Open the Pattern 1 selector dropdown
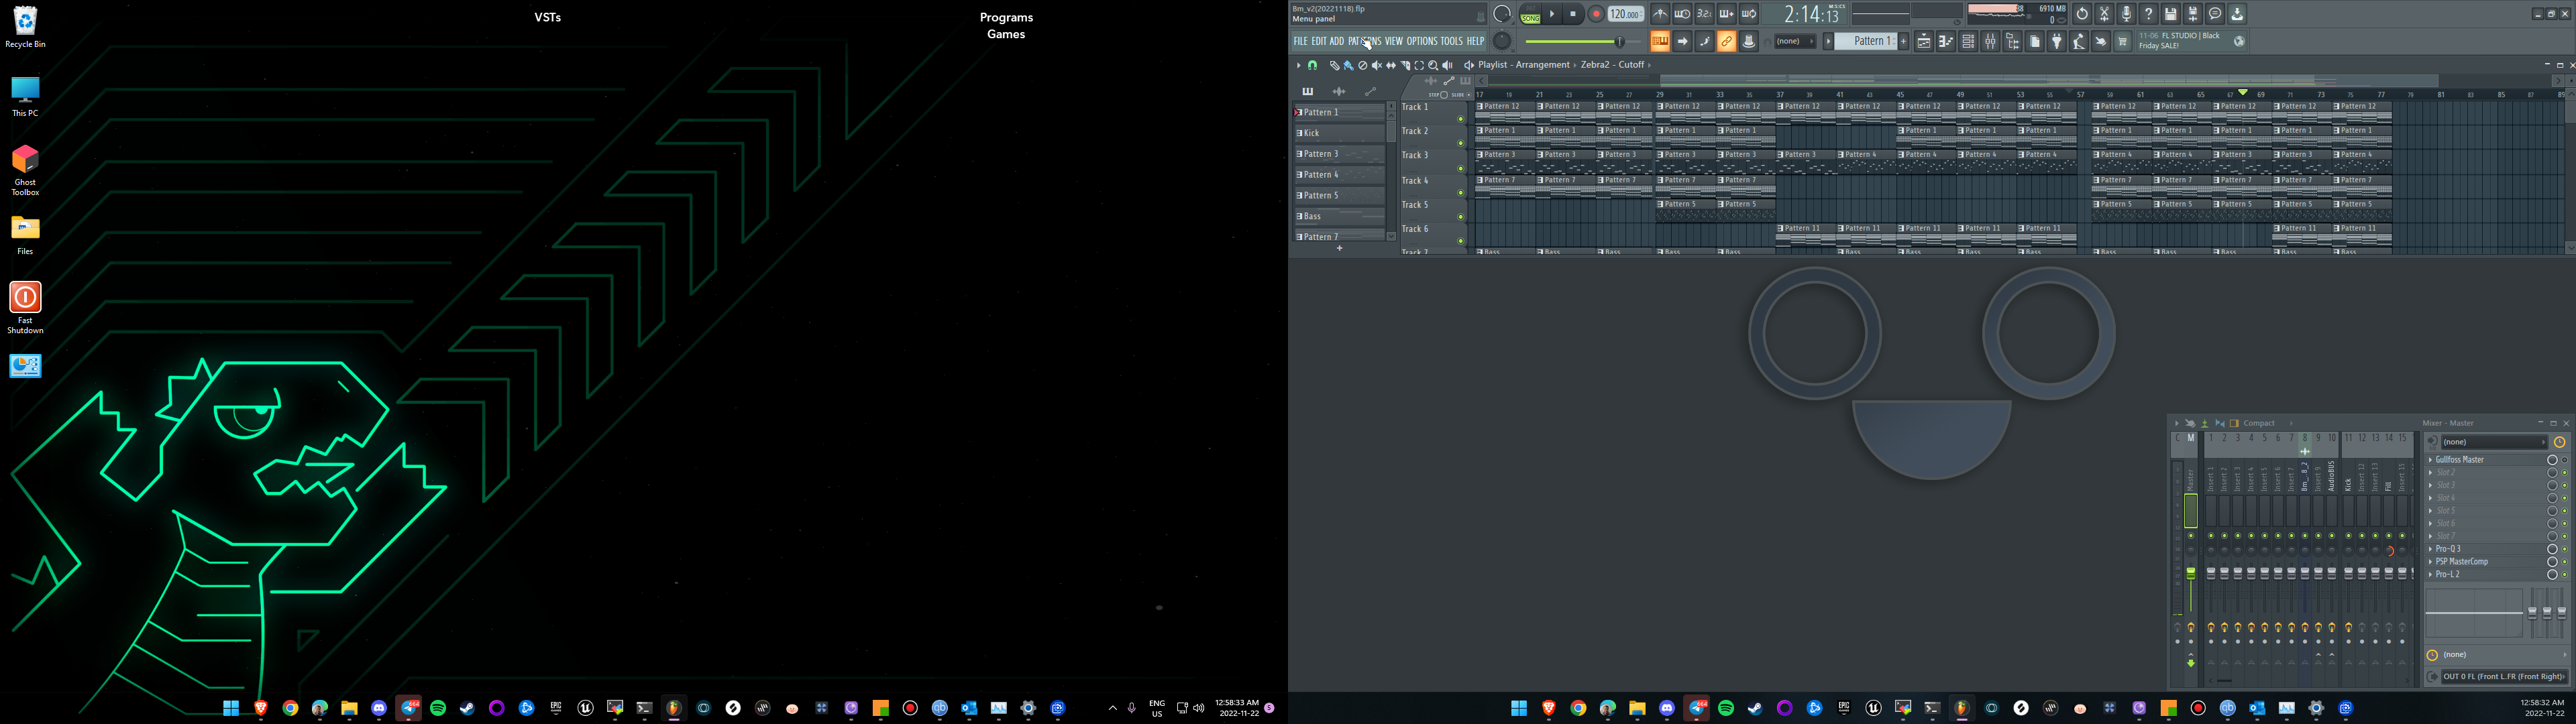 click(x=1866, y=41)
